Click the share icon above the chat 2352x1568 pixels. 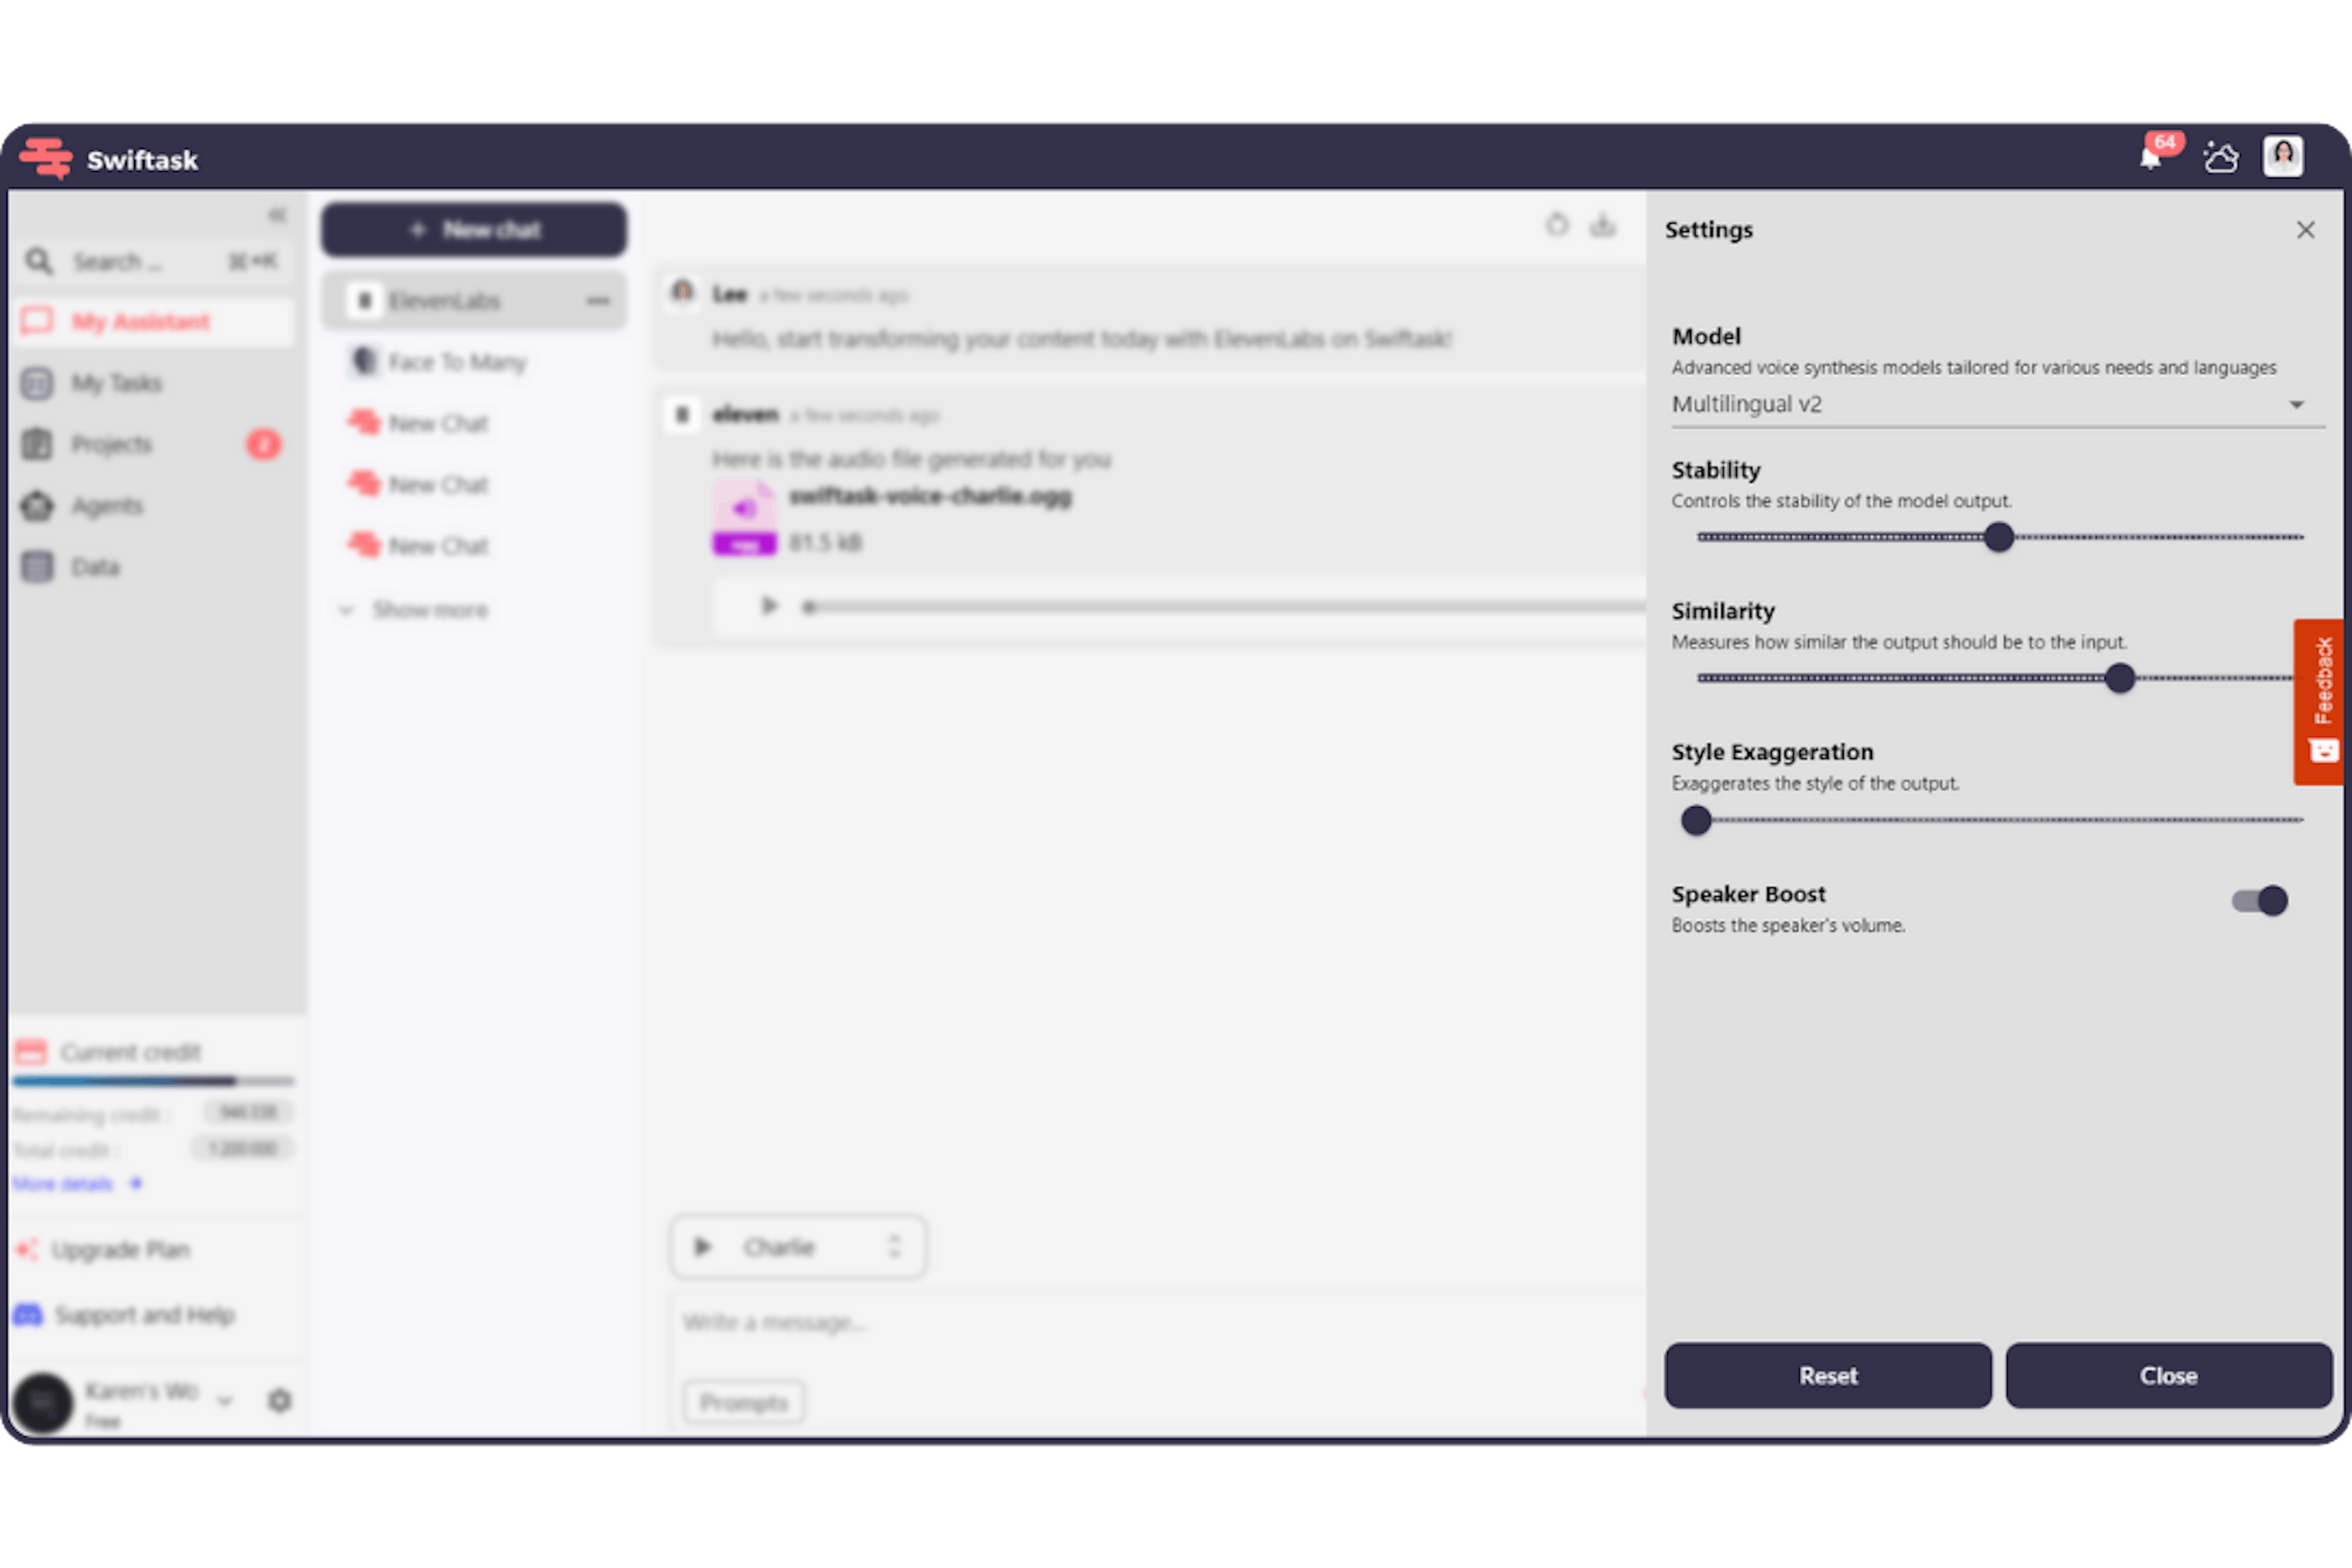(1557, 224)
